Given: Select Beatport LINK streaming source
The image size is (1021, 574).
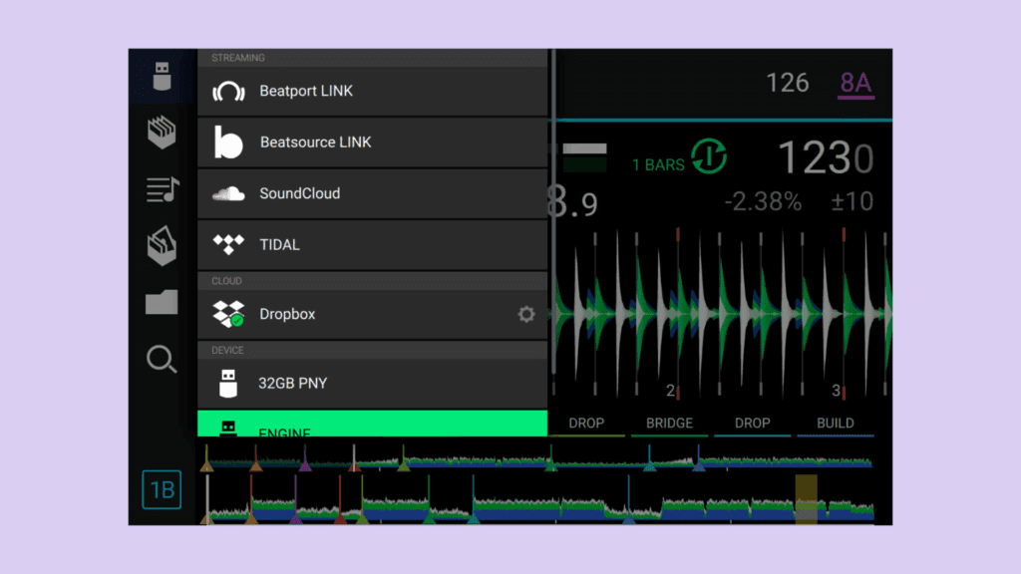Looking at the screenshot, I should (x=373, y=91).
